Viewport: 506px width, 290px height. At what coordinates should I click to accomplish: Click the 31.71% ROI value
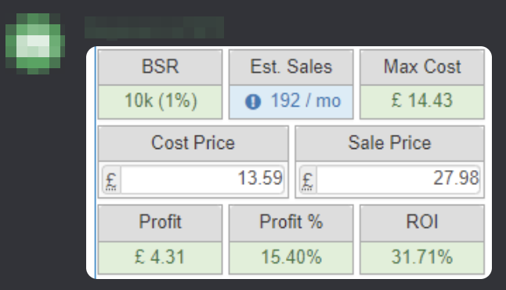pyautogui.click(x=422, y=258)
